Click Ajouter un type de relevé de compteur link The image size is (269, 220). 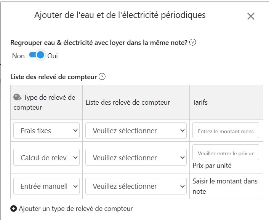75,209
